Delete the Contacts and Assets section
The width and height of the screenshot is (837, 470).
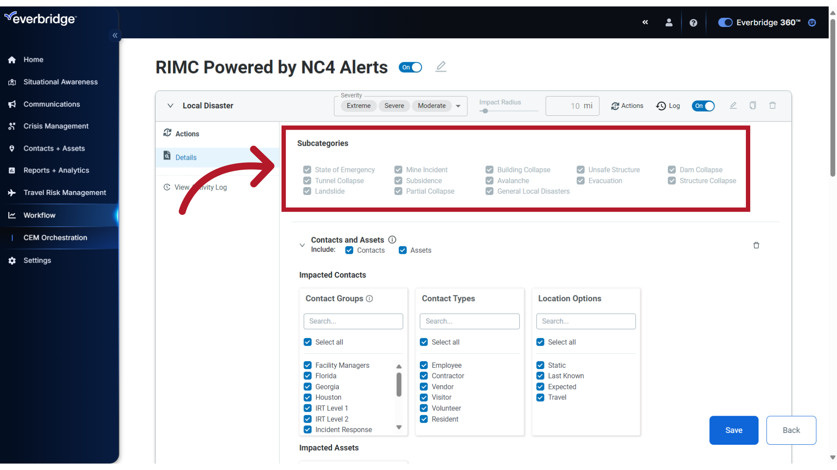pos(756,245)
